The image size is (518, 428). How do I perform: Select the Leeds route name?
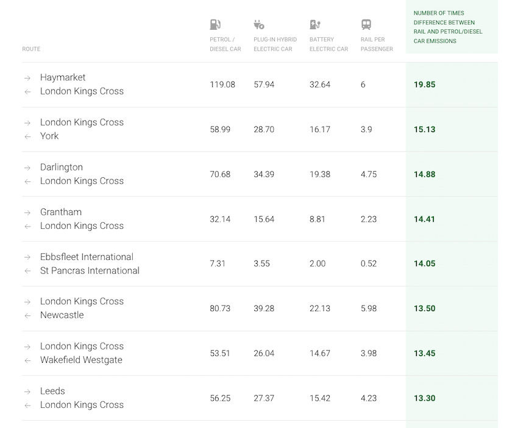[52, 391]
